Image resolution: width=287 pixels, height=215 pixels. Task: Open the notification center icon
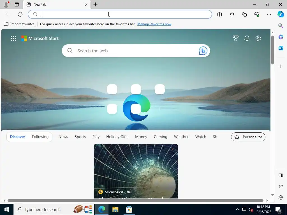(x=278, y=210)
